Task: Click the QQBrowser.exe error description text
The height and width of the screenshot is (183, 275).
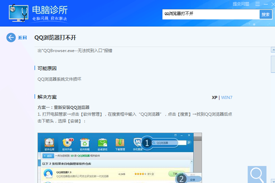Action: (x=75, y=51)
